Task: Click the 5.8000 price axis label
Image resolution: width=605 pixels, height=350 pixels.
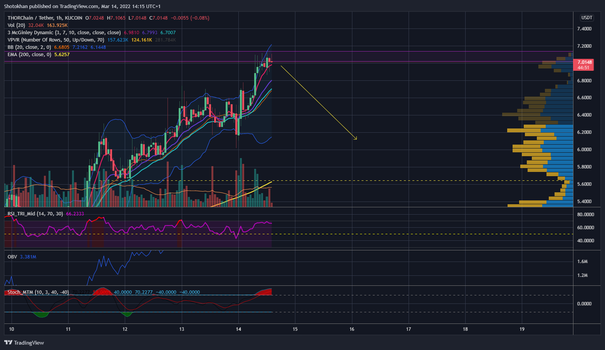Action: pyautogui.click(x=584, y=167)
